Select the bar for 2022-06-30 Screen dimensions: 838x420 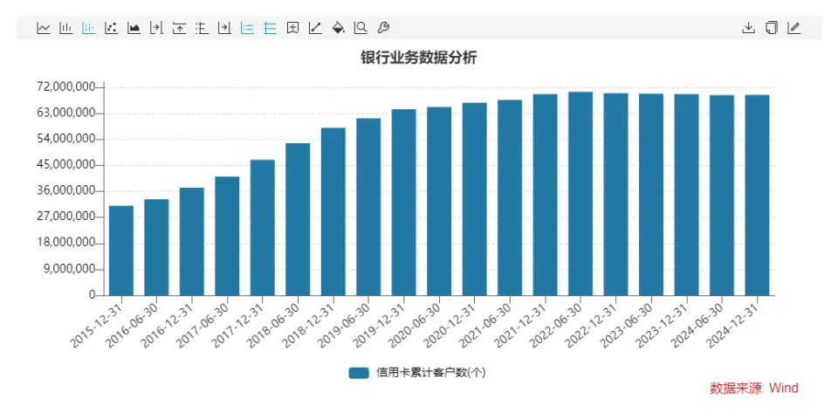coord(580,194)
